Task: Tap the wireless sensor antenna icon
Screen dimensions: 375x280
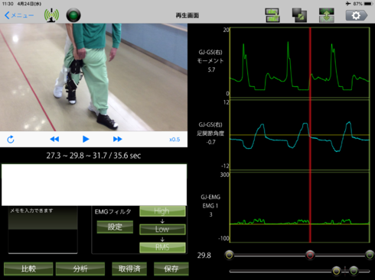Action: (x=51, y=15)
